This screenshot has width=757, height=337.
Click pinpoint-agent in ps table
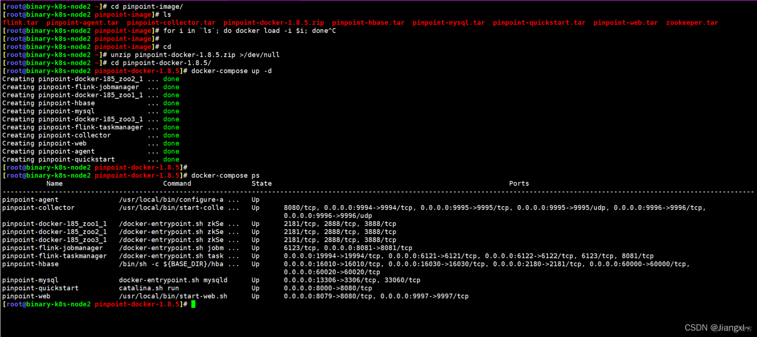point(30,200)
